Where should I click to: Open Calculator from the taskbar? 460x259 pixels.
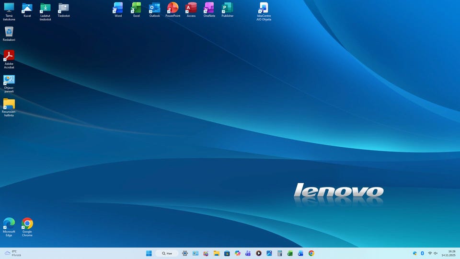(280, 253)
